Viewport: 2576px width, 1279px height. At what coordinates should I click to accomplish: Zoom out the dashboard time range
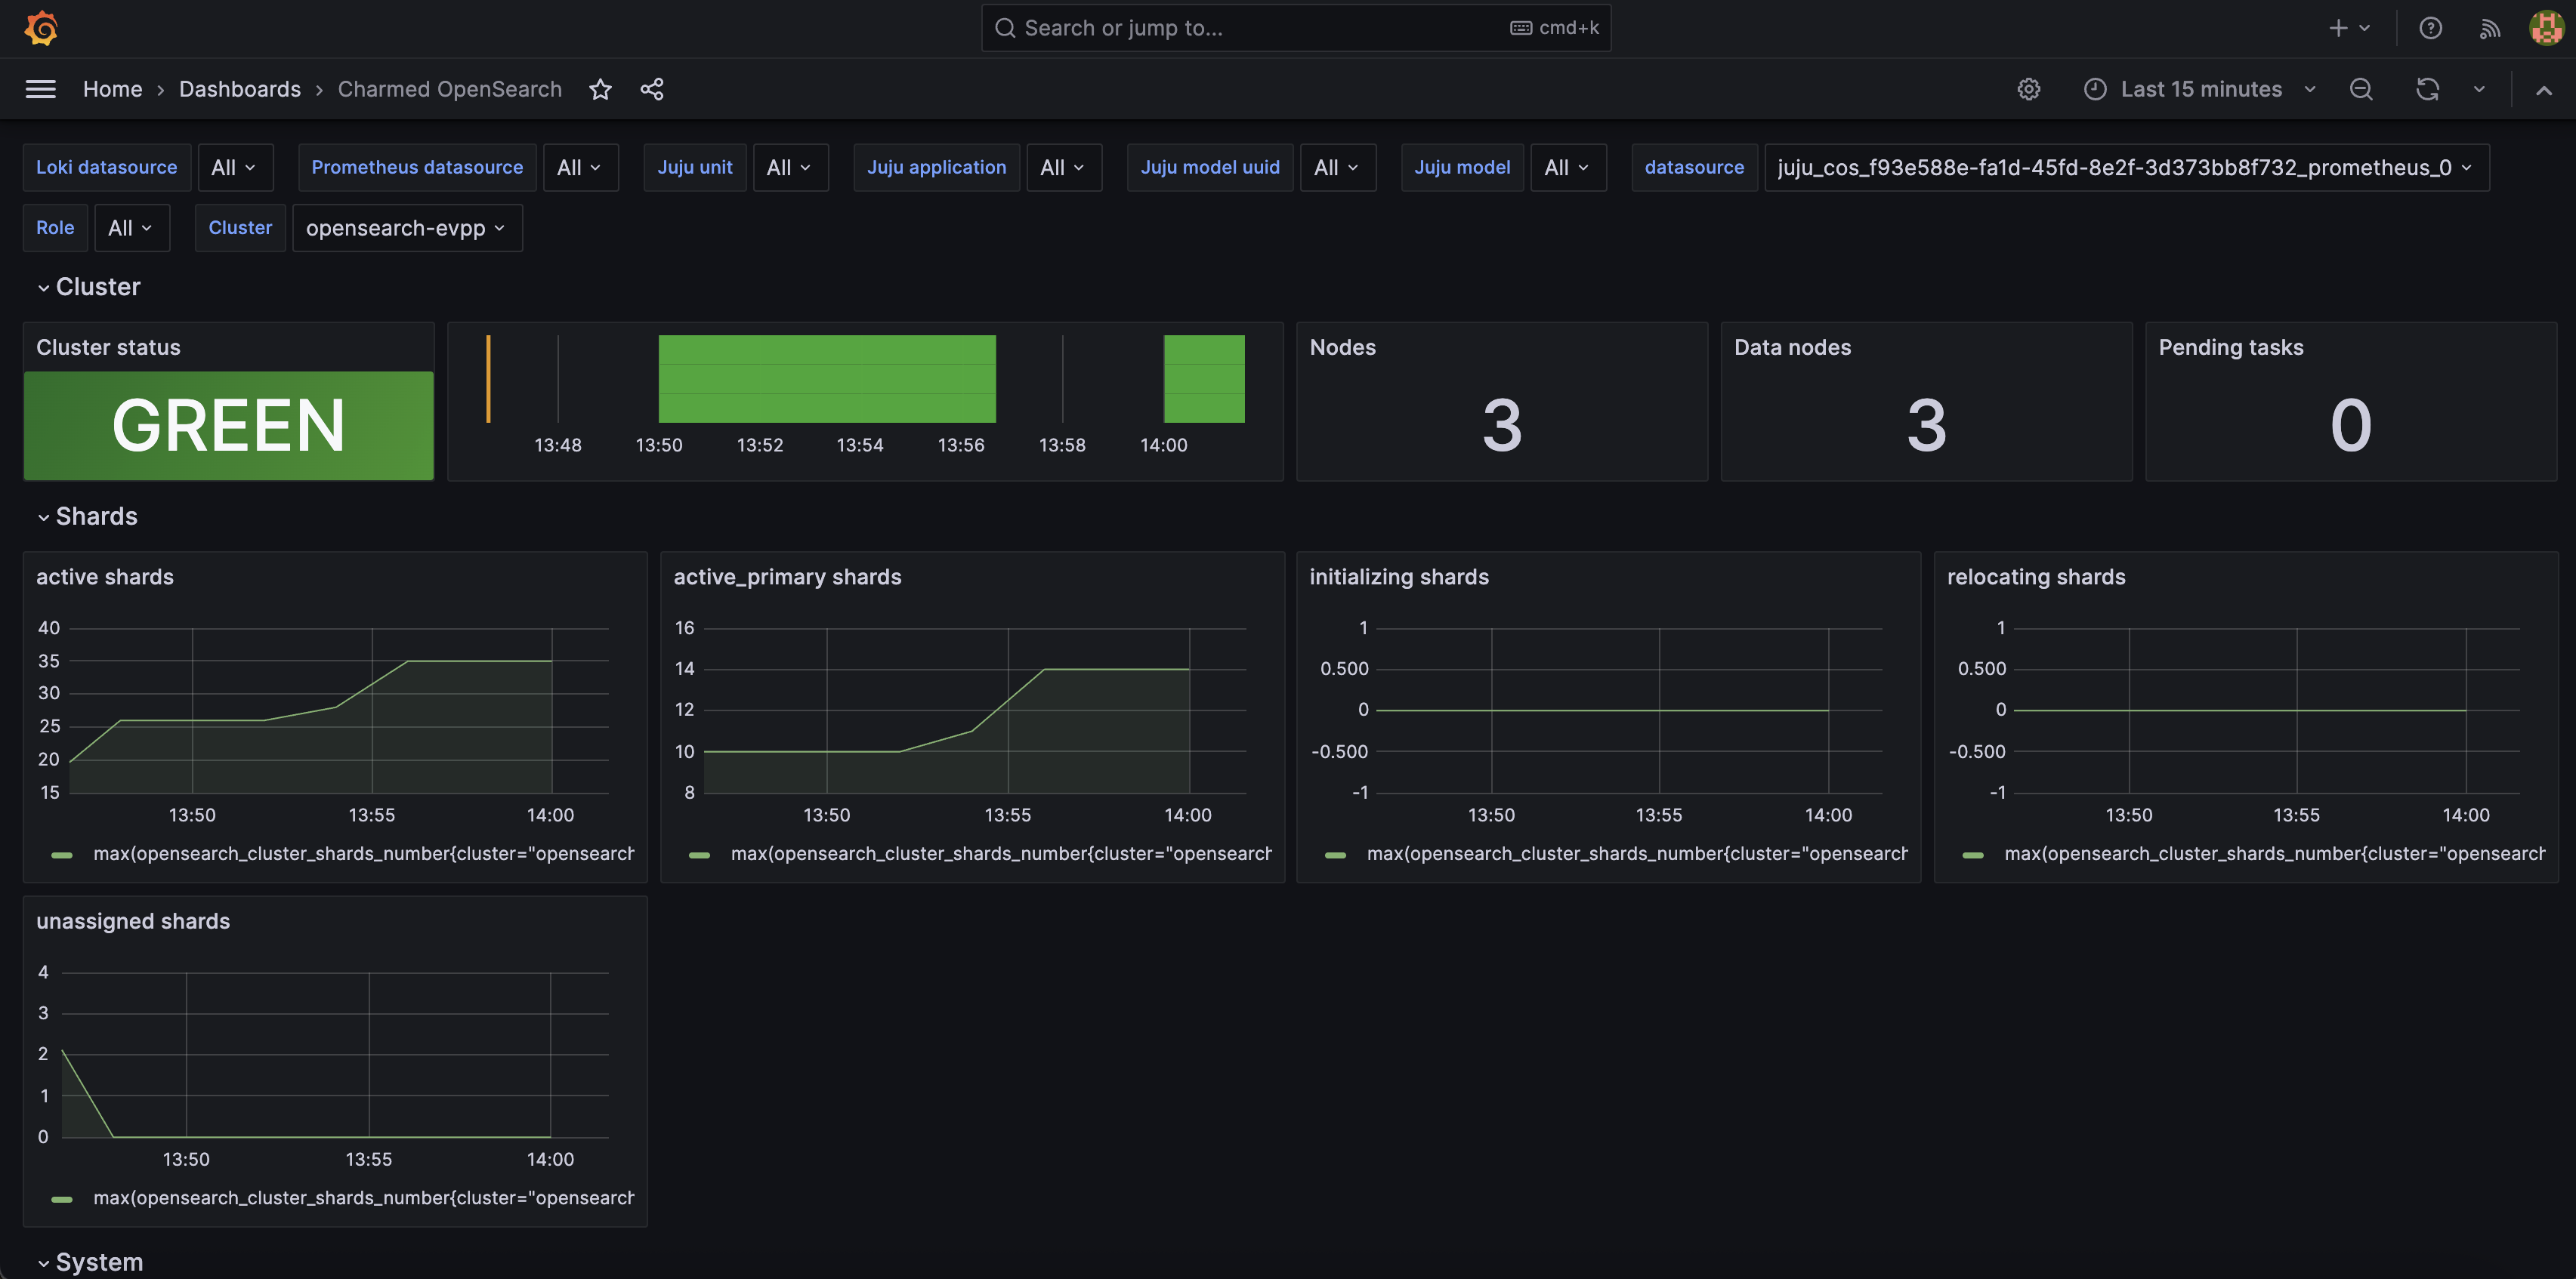(2361, 89)
